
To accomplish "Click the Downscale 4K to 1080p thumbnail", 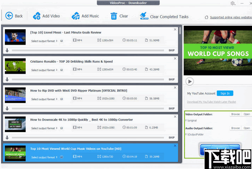I will [15, 124].
